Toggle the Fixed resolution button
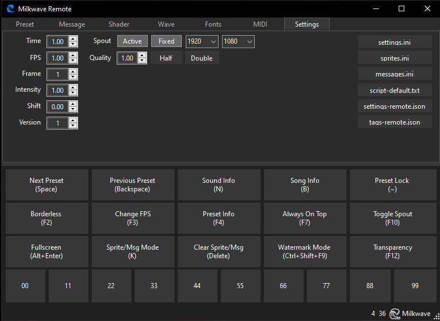 pos(166,41)
